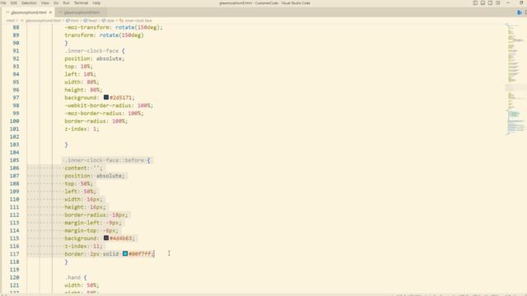Place cursor on "z-index: 1;" text
Image resolution: width=527 pixels, height=296 pixels.
tap(82, 129)
